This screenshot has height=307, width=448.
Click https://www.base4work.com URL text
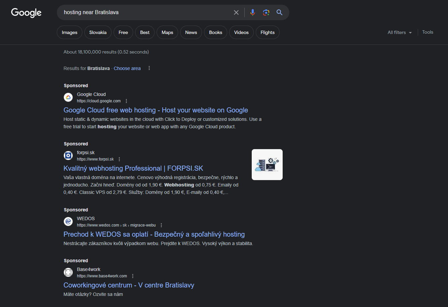102,276
